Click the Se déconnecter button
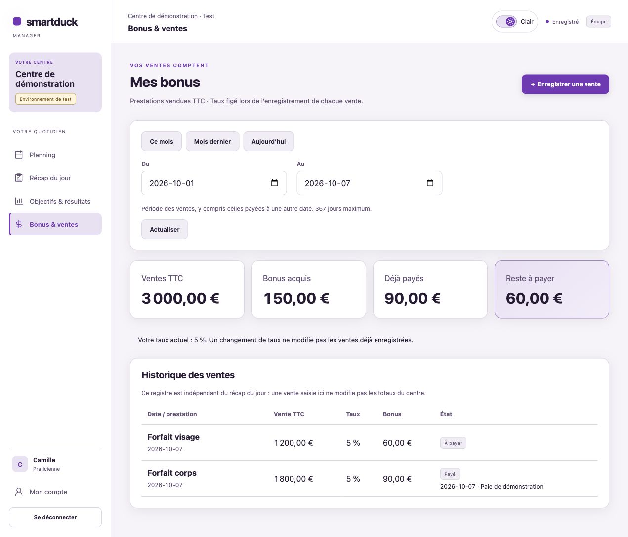The height and width of the screenshot is (537, 628). (55, 517)
